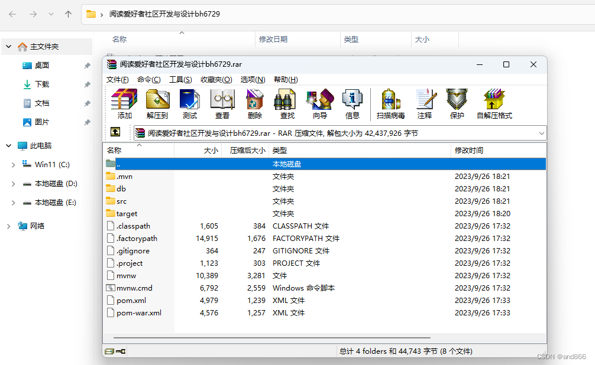Select the target folder row
This screenshot has width=595, height=365.
point(325,214)
